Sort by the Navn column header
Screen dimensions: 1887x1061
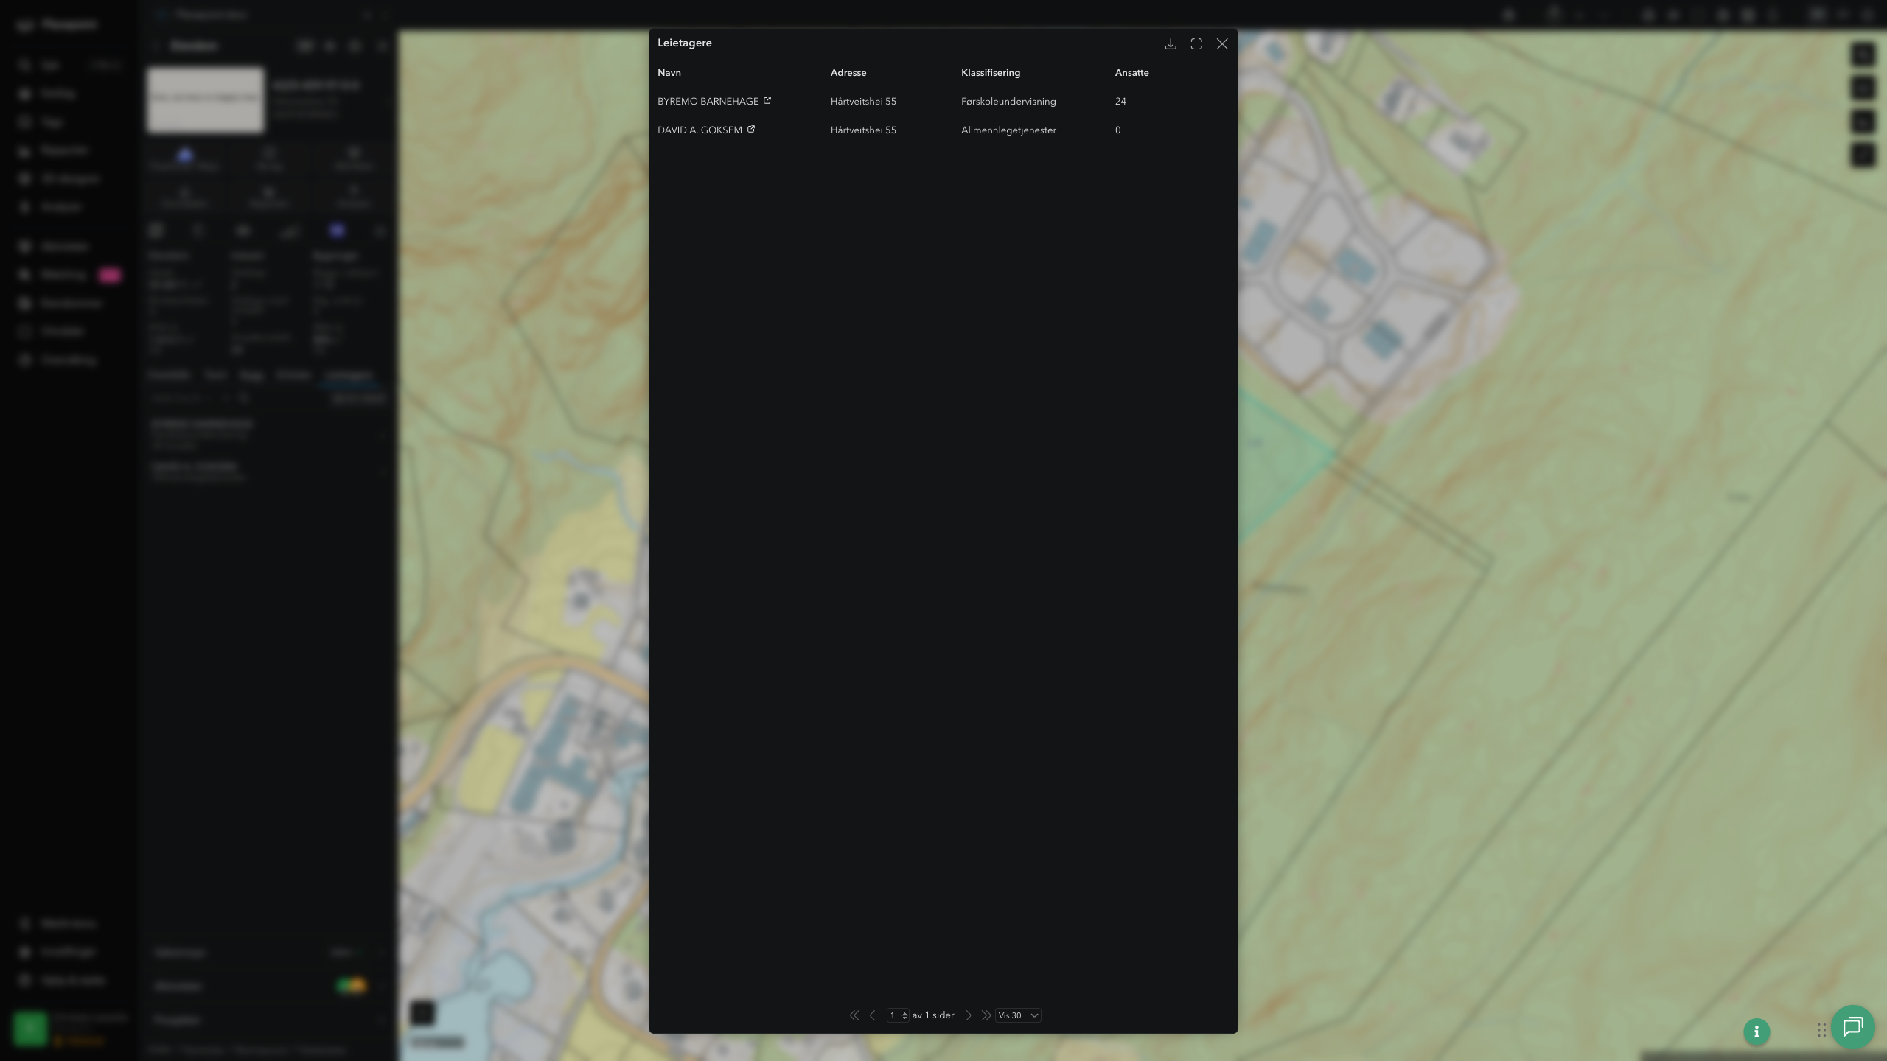tap(669, 72)
